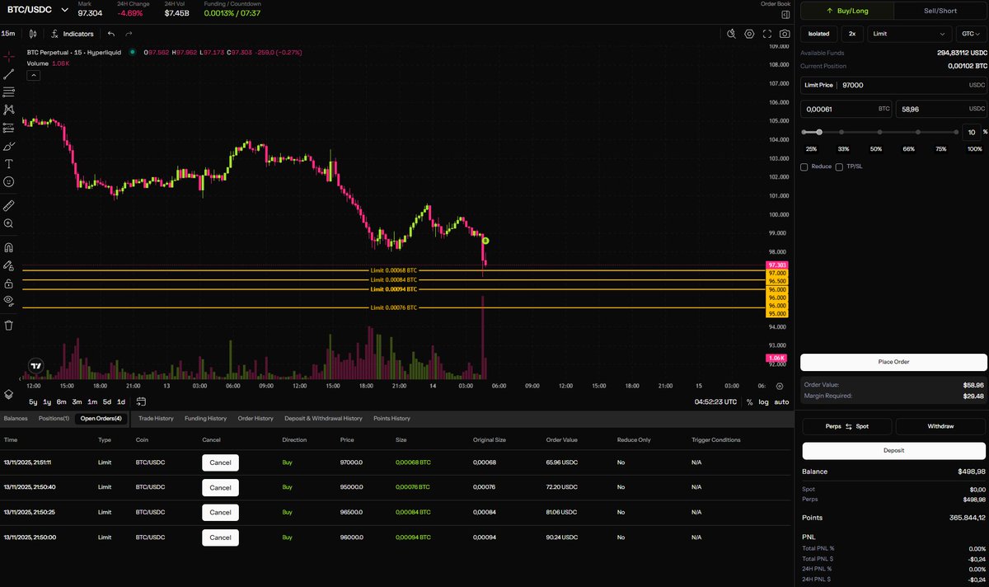Screen dimensions: 989x587
Task: Toggle auto scale on chart
Action: click(782, 402)
